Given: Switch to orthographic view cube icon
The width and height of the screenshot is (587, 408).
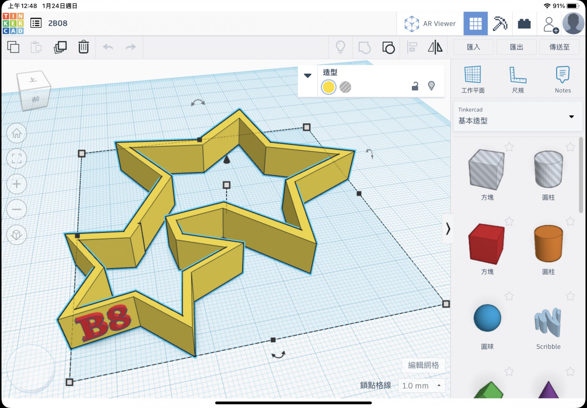Looking at the screenshot, I should (x=17, y=234).
